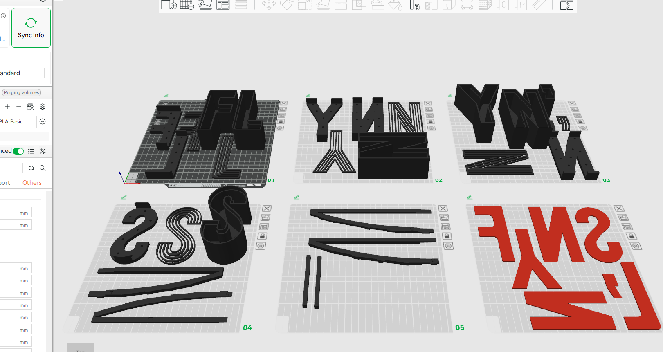The height and width of the screenshot is (352, 663).
Task: Open Purging volumes settings
Action: (x=22, y=93)
